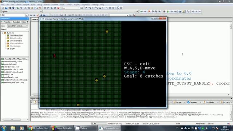Click the Replace icon
Viewport: 233px width, 131px height.
[40, 8]
